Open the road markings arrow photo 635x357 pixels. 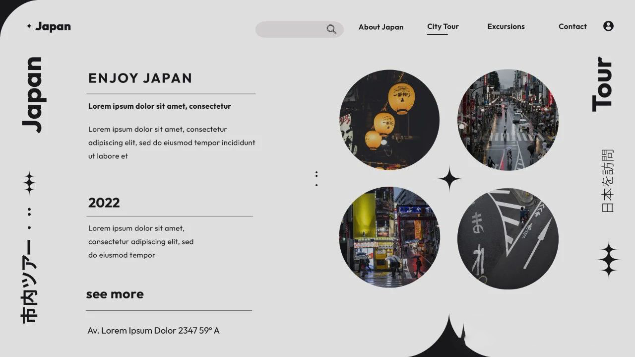[508, 238]
